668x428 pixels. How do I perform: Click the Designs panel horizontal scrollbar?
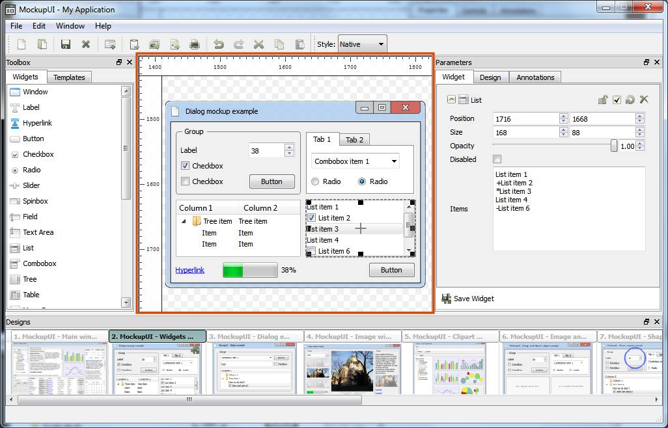tap(190, 399)
